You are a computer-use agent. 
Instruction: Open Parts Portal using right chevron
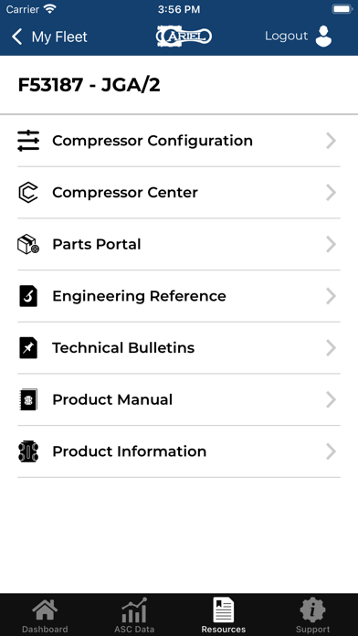tap(332, 244)
